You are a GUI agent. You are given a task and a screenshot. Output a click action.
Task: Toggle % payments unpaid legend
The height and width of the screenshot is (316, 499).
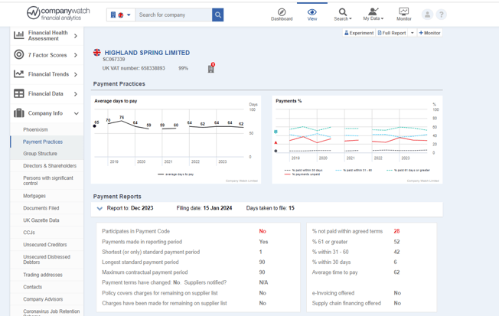pos(302,174)
